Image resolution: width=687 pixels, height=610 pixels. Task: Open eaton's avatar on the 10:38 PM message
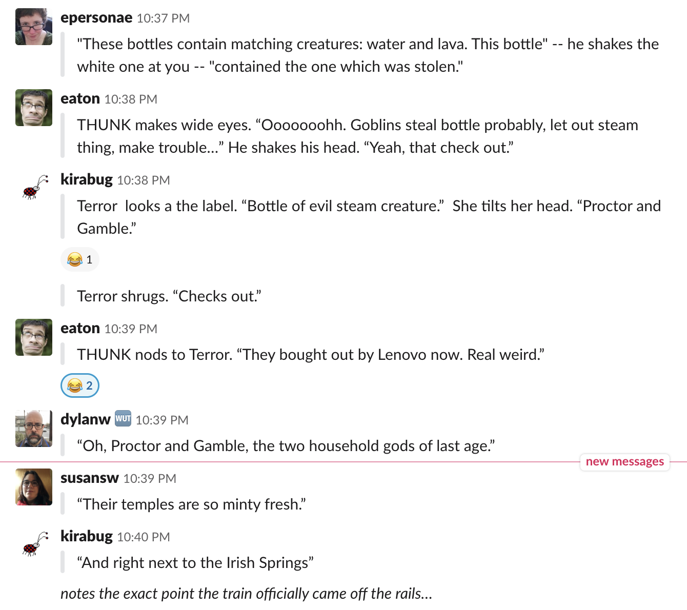click(x=34, y=108)
